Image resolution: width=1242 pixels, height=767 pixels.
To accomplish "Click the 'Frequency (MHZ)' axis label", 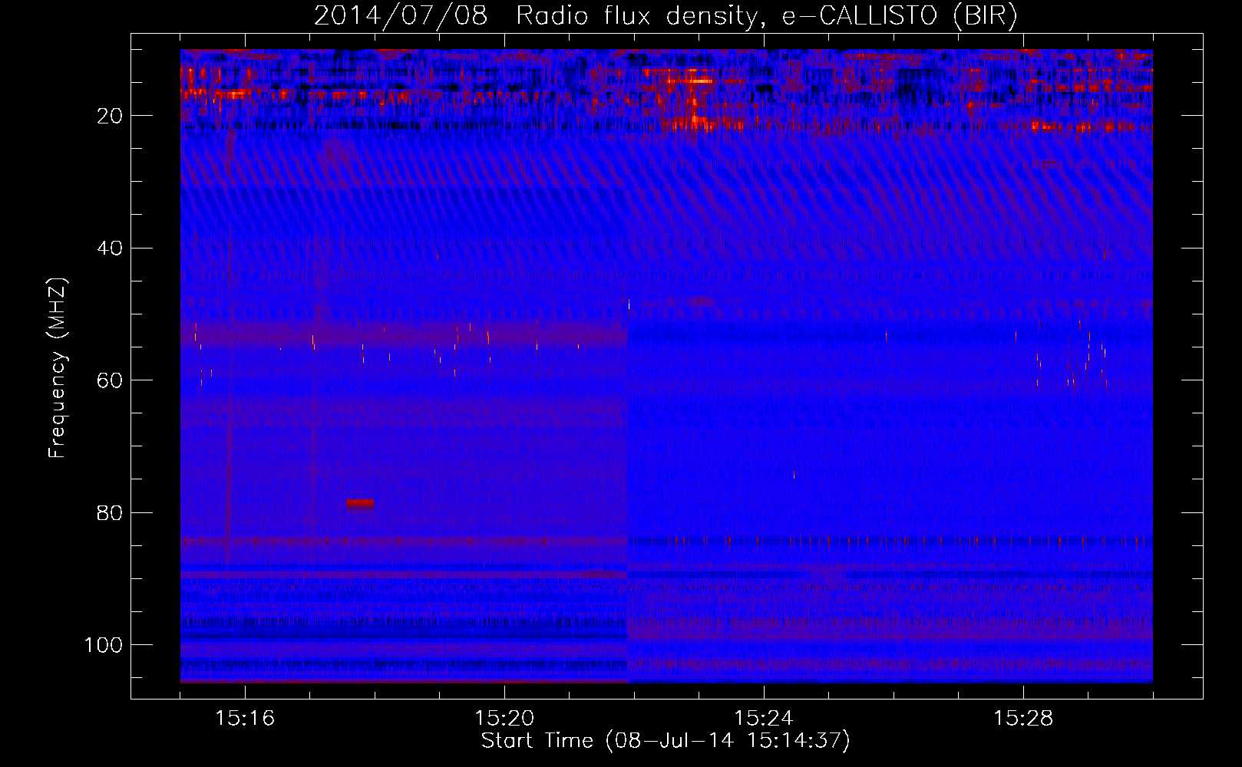I will pos(58,367).
